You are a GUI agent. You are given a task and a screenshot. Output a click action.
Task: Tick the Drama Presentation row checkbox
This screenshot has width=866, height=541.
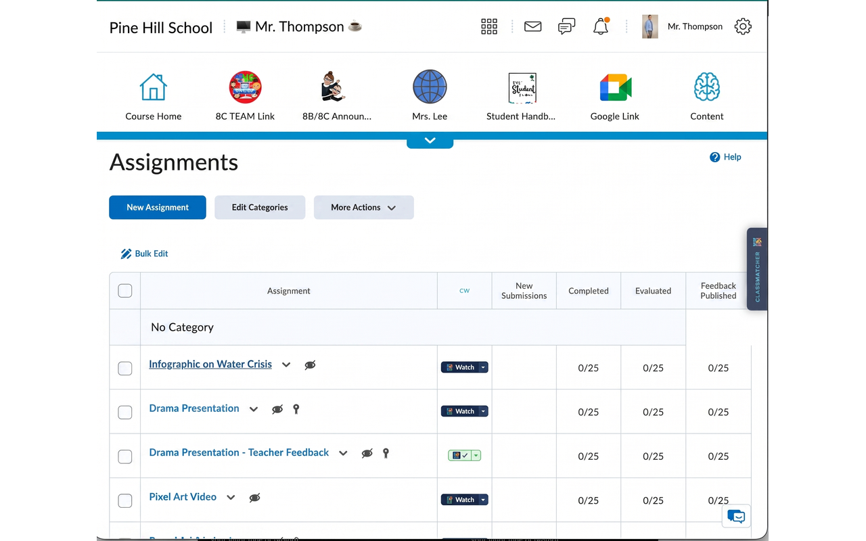(125, 412)
